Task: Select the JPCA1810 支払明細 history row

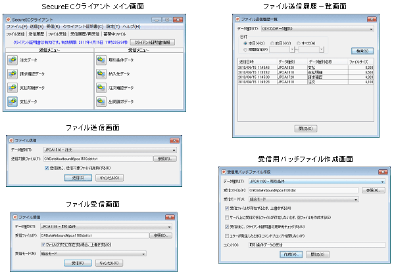Action: pos(306,72)
